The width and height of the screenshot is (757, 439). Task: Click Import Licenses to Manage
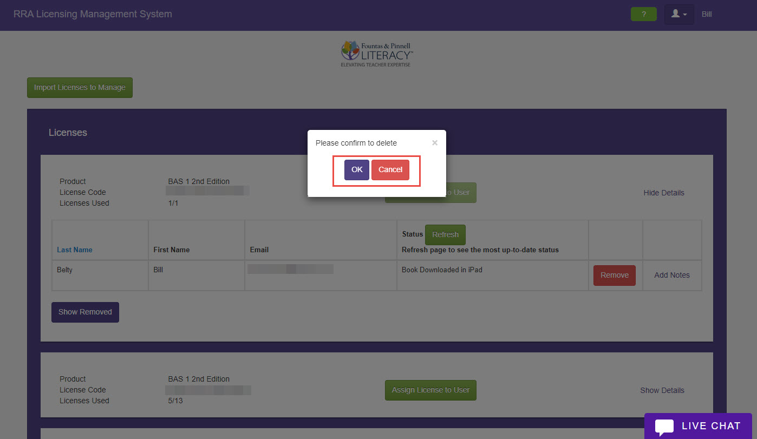click(80, 87)
